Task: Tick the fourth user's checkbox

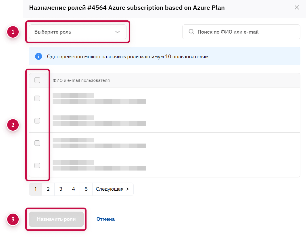Action: (x=37, y=166)
